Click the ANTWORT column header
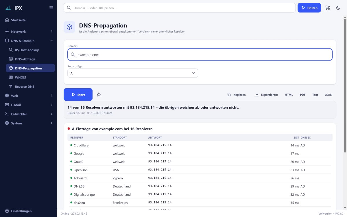Viewport: 347px width, 217px height. point(155,137)
